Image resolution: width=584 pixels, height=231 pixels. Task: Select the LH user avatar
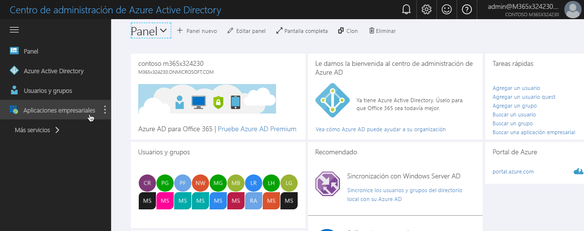pyautogui.click(x=272, y=183)
